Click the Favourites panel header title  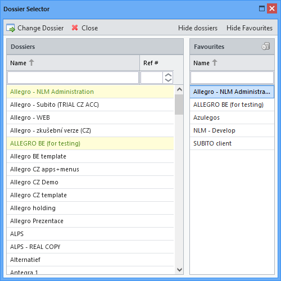[209, 47]
